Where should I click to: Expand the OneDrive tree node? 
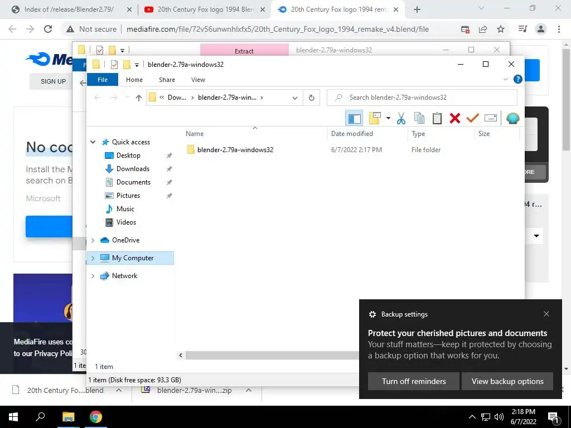point(93,240)
